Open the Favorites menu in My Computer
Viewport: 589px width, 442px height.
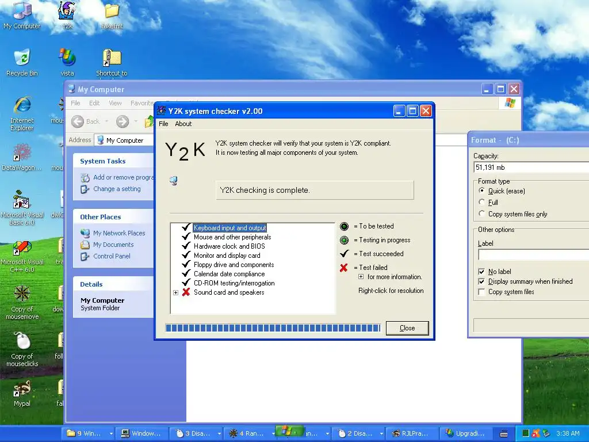(x=143, y=103)
